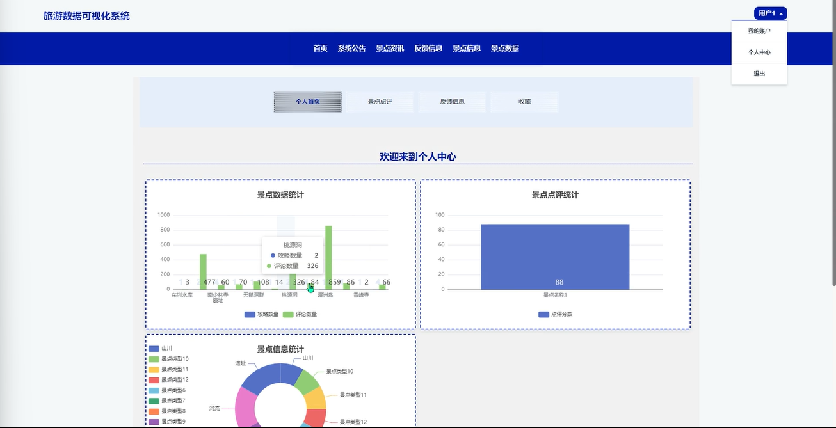Open the 用户1 account dropdown

coord(770,13)
